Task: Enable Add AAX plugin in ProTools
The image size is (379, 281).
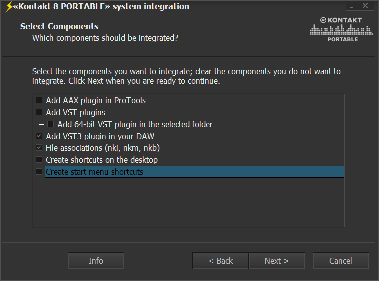Action: coord(39,100)
